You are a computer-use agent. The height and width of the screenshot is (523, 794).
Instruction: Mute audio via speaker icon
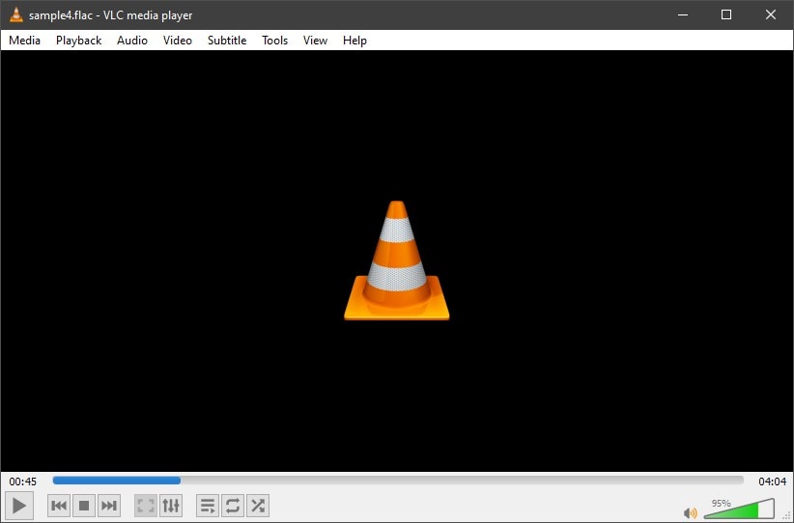(690, 512)
